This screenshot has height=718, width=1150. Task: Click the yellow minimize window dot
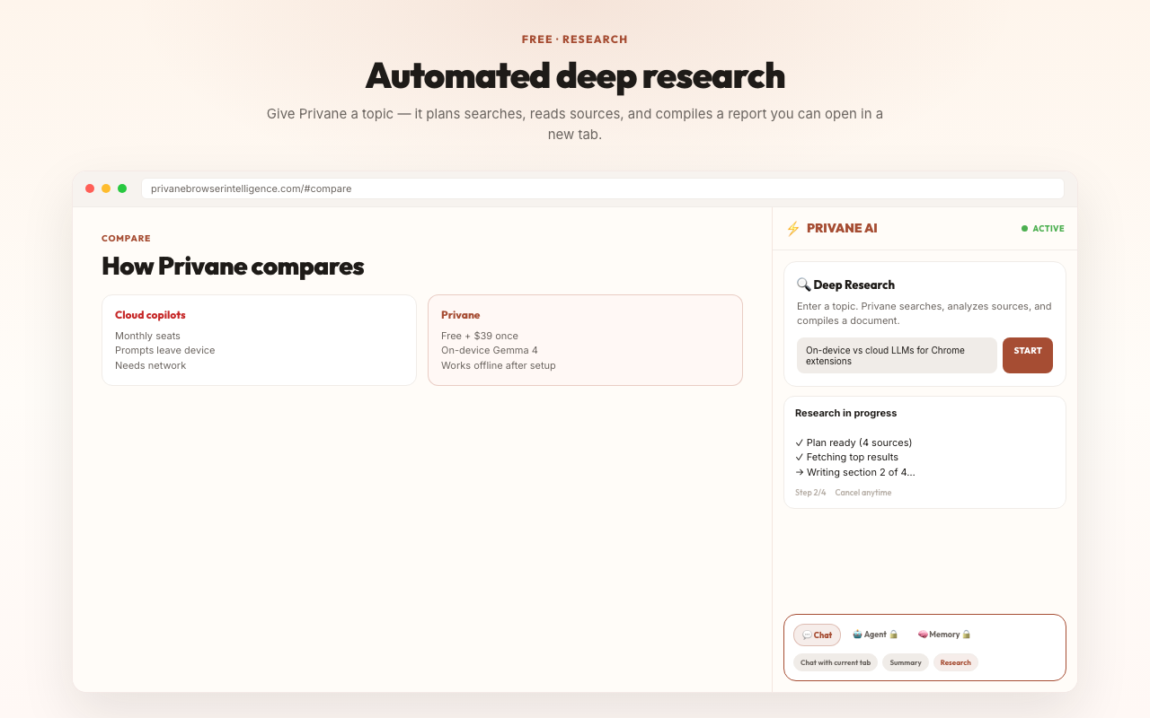106,188
